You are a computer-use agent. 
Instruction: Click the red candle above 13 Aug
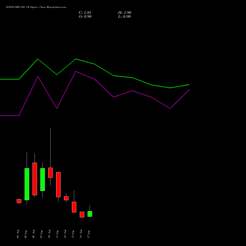pos(74,207)
